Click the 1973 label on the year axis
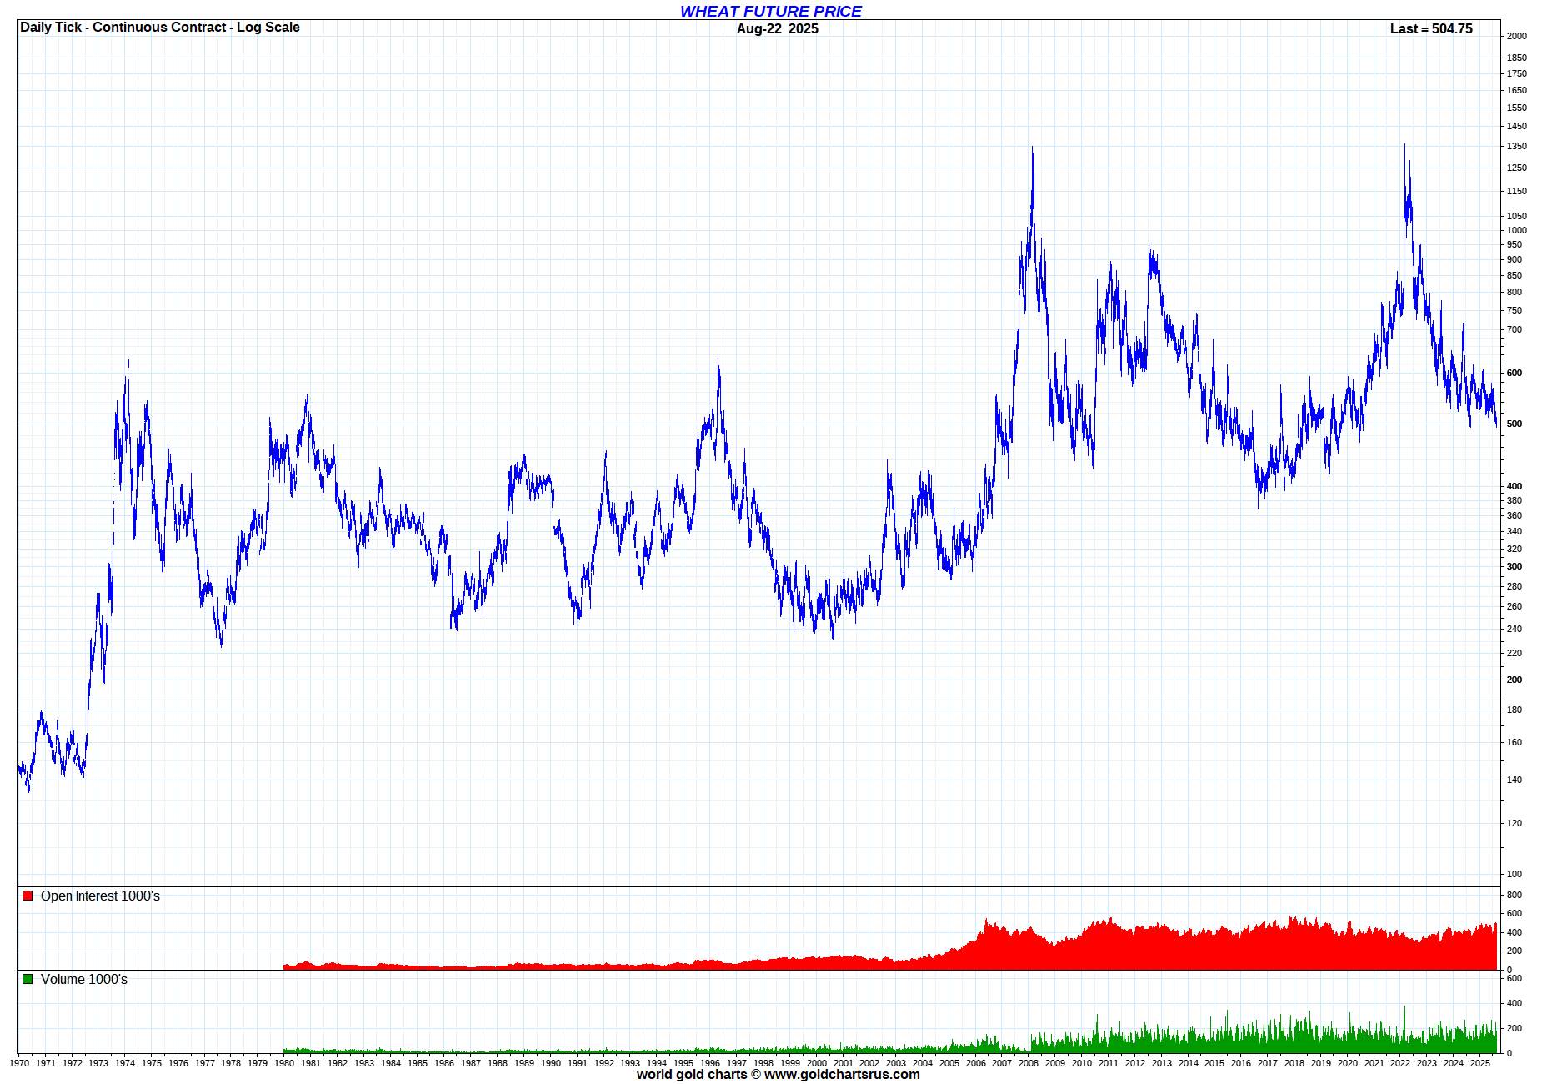This screenshot has width=1542, height=1084. coord(98,1063)
